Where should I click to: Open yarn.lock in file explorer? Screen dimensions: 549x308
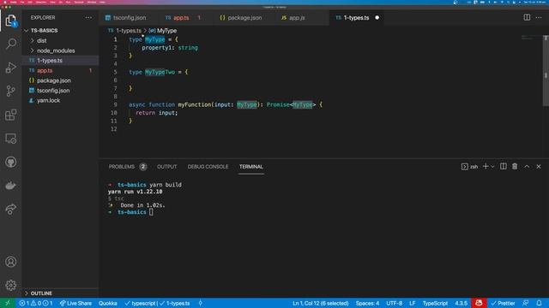60,100
